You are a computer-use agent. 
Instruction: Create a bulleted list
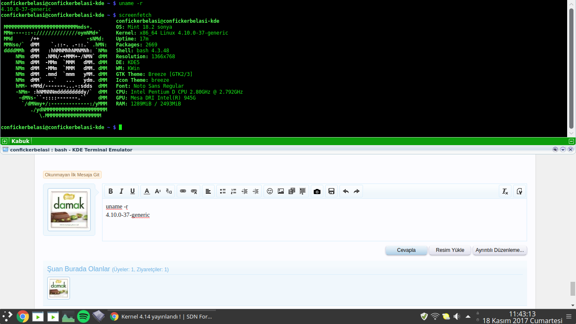[223, 191]
